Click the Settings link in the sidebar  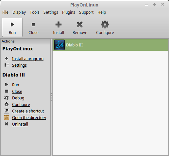[x=19, y=65]
